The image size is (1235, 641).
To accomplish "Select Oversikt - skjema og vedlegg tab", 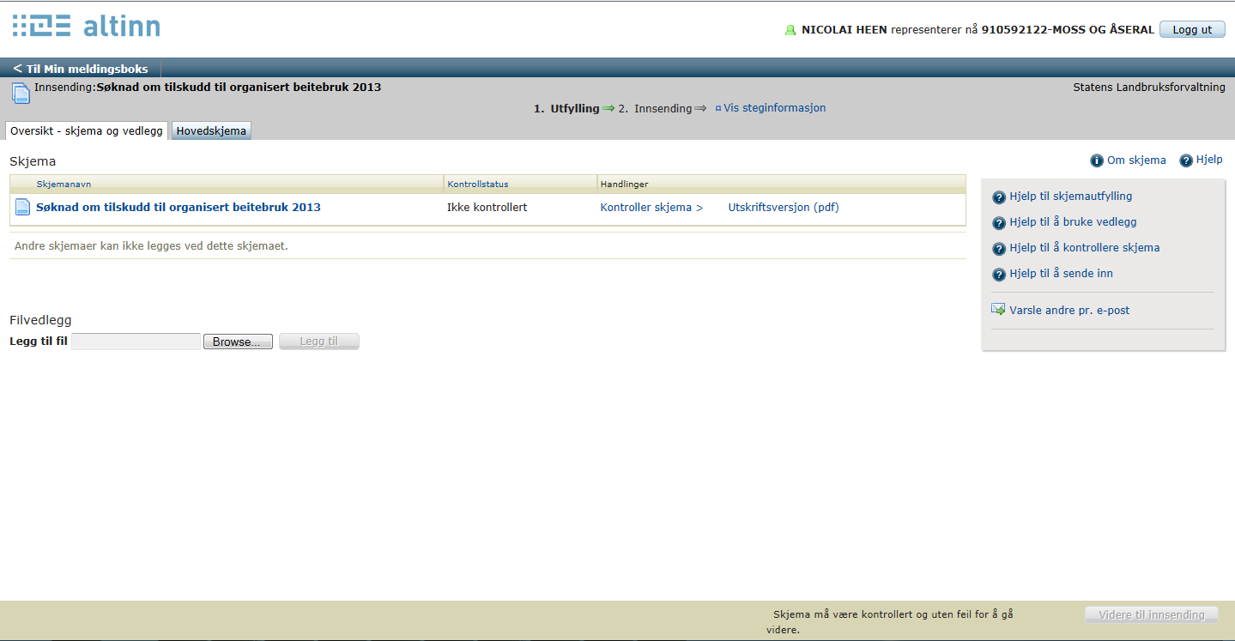I will point(87,130).
